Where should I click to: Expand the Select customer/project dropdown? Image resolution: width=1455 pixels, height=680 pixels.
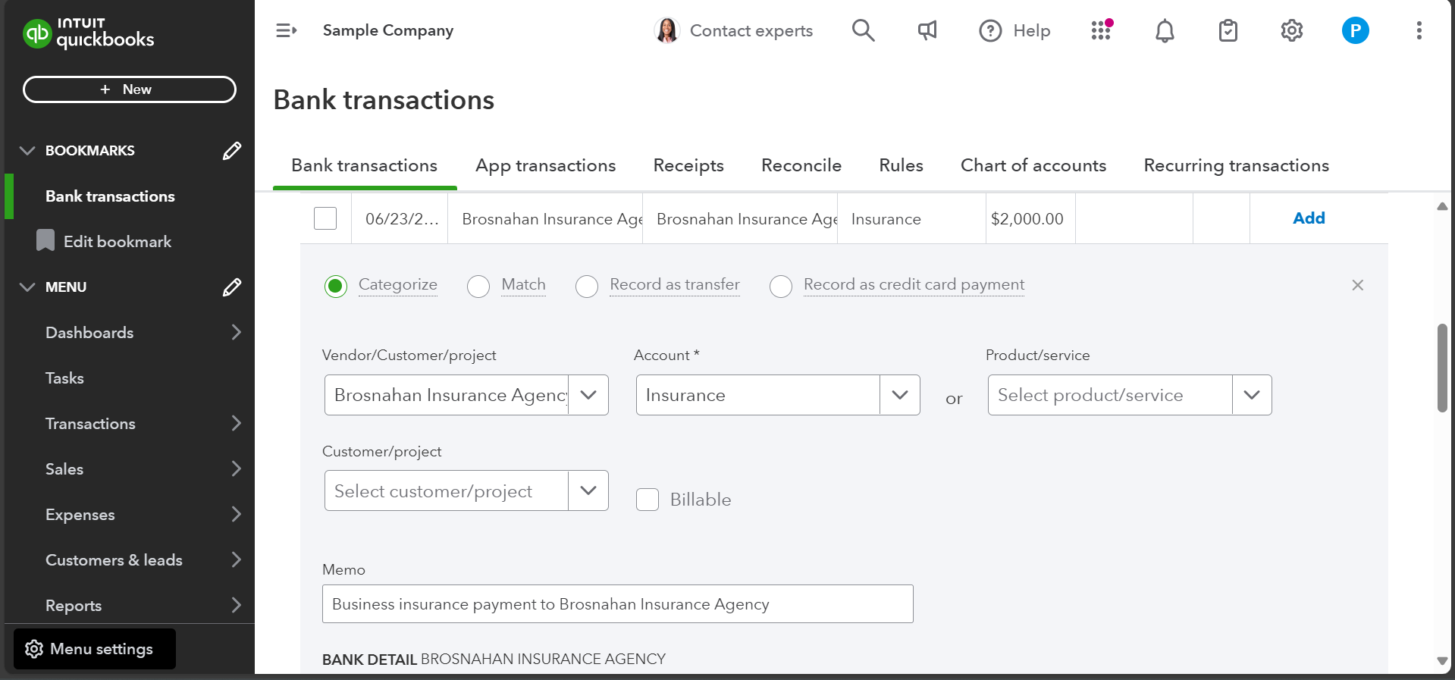(x=588, y=490)
